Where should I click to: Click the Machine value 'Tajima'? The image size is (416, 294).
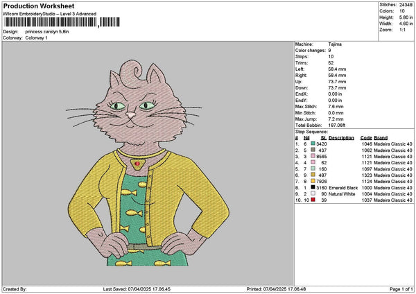click(x=335, y=44)
